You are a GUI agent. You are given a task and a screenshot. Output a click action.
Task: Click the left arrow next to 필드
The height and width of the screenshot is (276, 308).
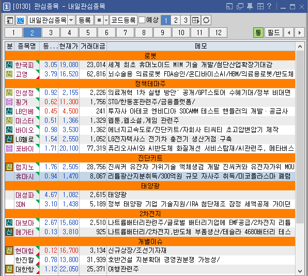289,33
